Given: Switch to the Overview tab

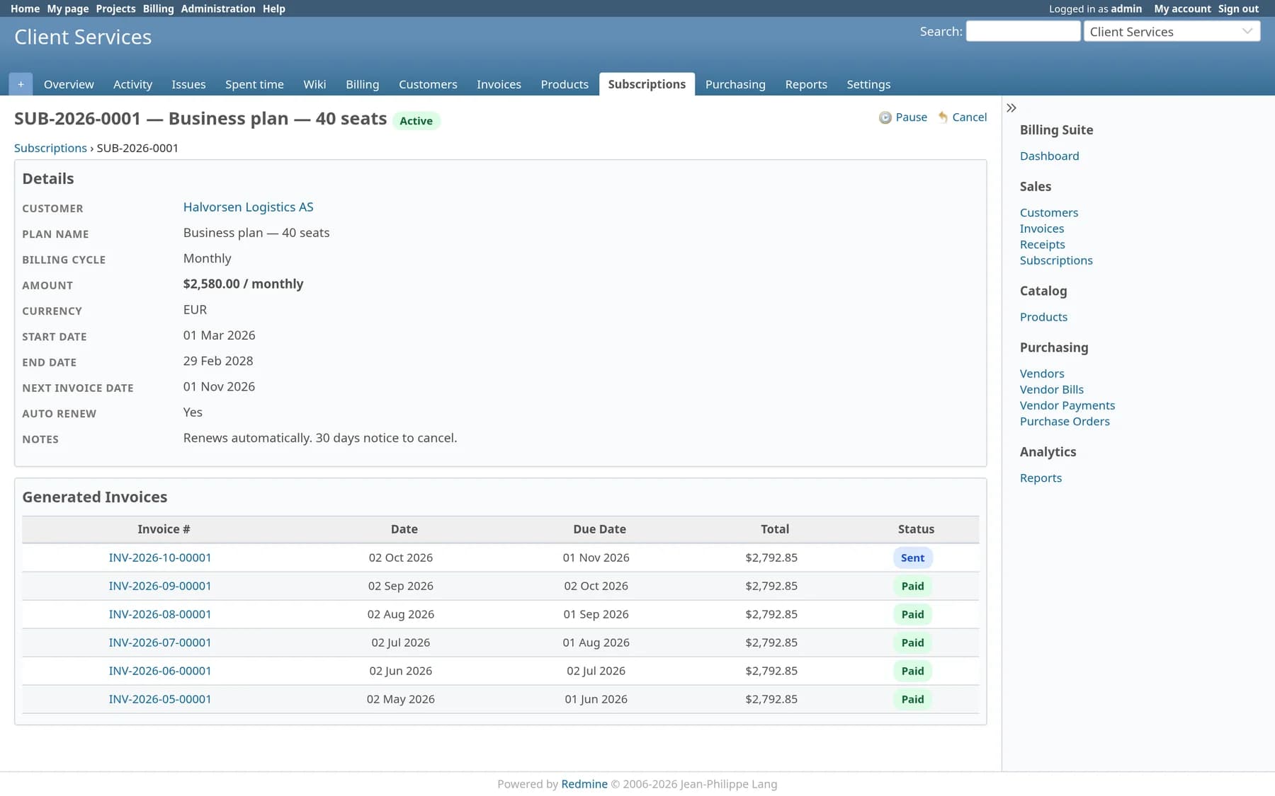Looking at the screenshot, I should (69, 84).
